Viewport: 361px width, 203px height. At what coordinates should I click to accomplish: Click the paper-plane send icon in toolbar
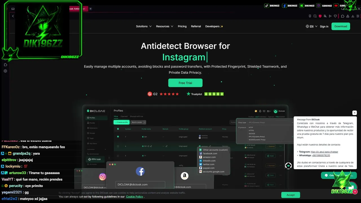point(330,16)
